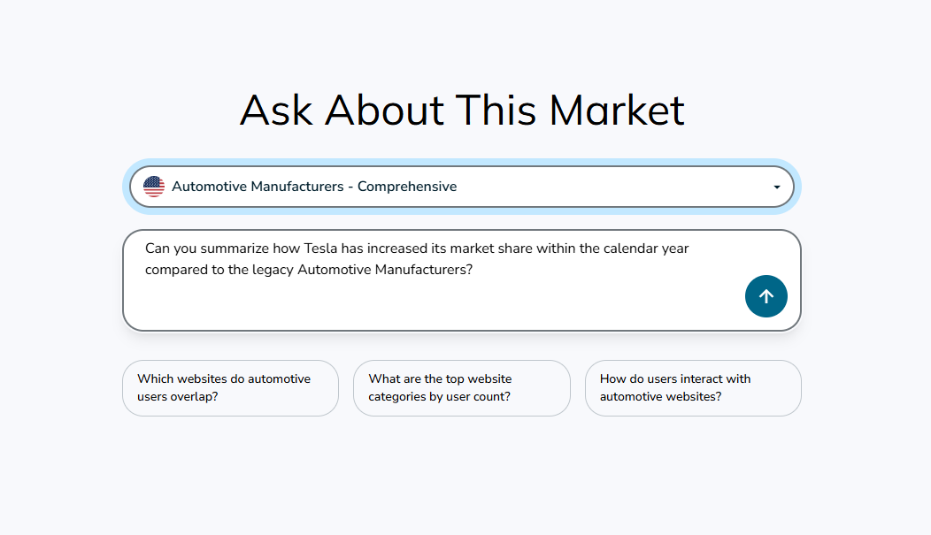This screenshot has height=535, width=931.
Task: Click the empty area below the question text
Action: point(425,305)
